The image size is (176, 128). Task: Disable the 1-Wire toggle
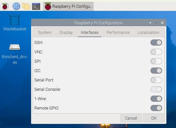pos(156,99)
